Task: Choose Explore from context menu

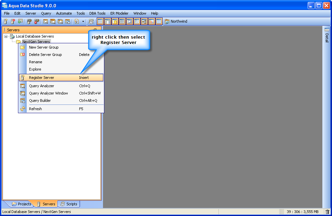Action: (61, 69)
